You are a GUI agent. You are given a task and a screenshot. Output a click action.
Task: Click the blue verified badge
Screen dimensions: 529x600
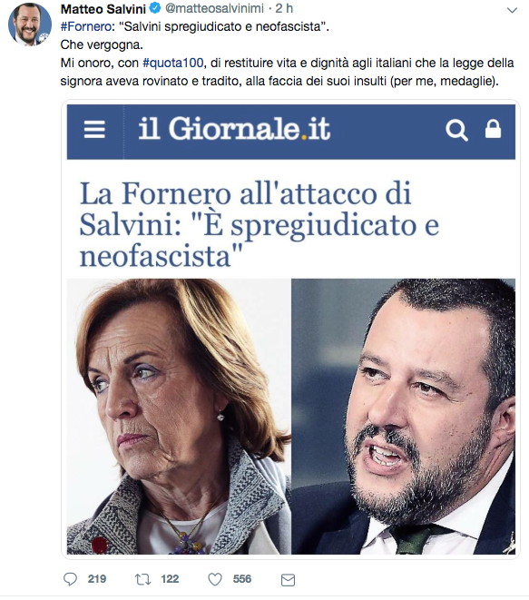coord(155,8)
